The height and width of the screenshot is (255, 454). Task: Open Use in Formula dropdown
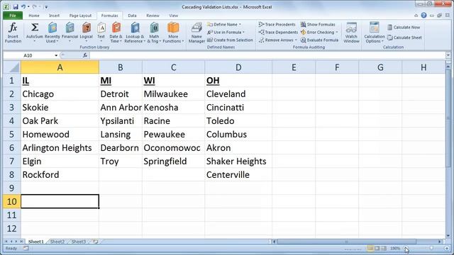[x=226, y=33]
